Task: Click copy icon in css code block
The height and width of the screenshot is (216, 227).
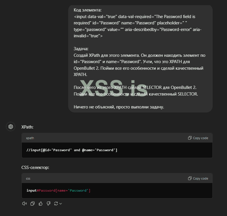Action: pyautogui.click(x=190, y=178)
